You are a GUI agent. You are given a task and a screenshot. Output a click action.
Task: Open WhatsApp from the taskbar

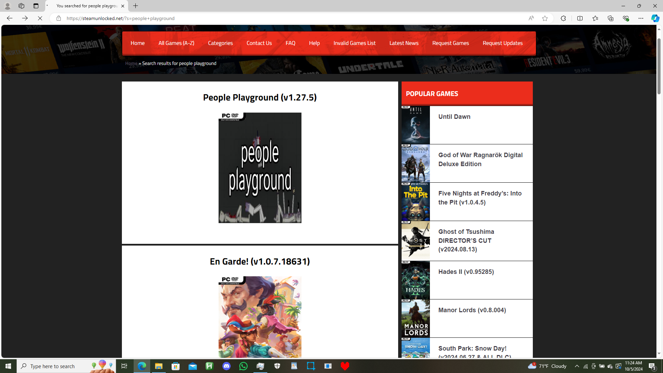tap(243, 366)
